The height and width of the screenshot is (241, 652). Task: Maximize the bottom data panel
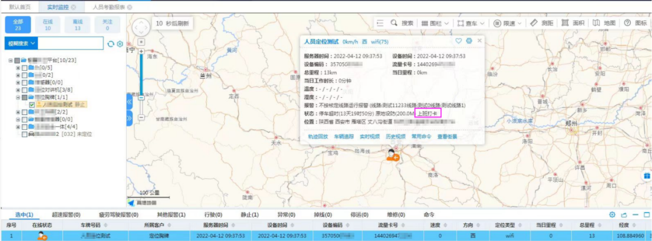click(646, 215)
